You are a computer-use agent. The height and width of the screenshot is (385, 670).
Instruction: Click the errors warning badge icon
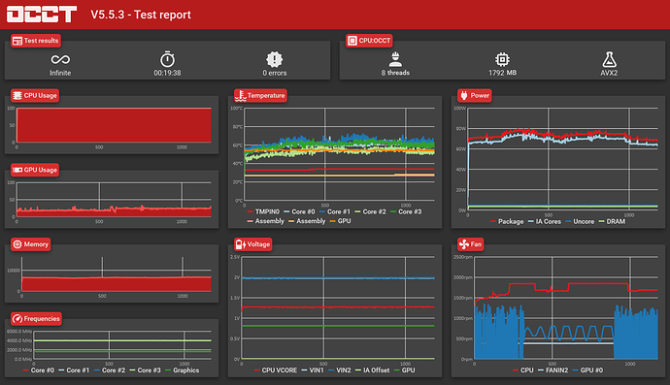[x=275, y=59]
